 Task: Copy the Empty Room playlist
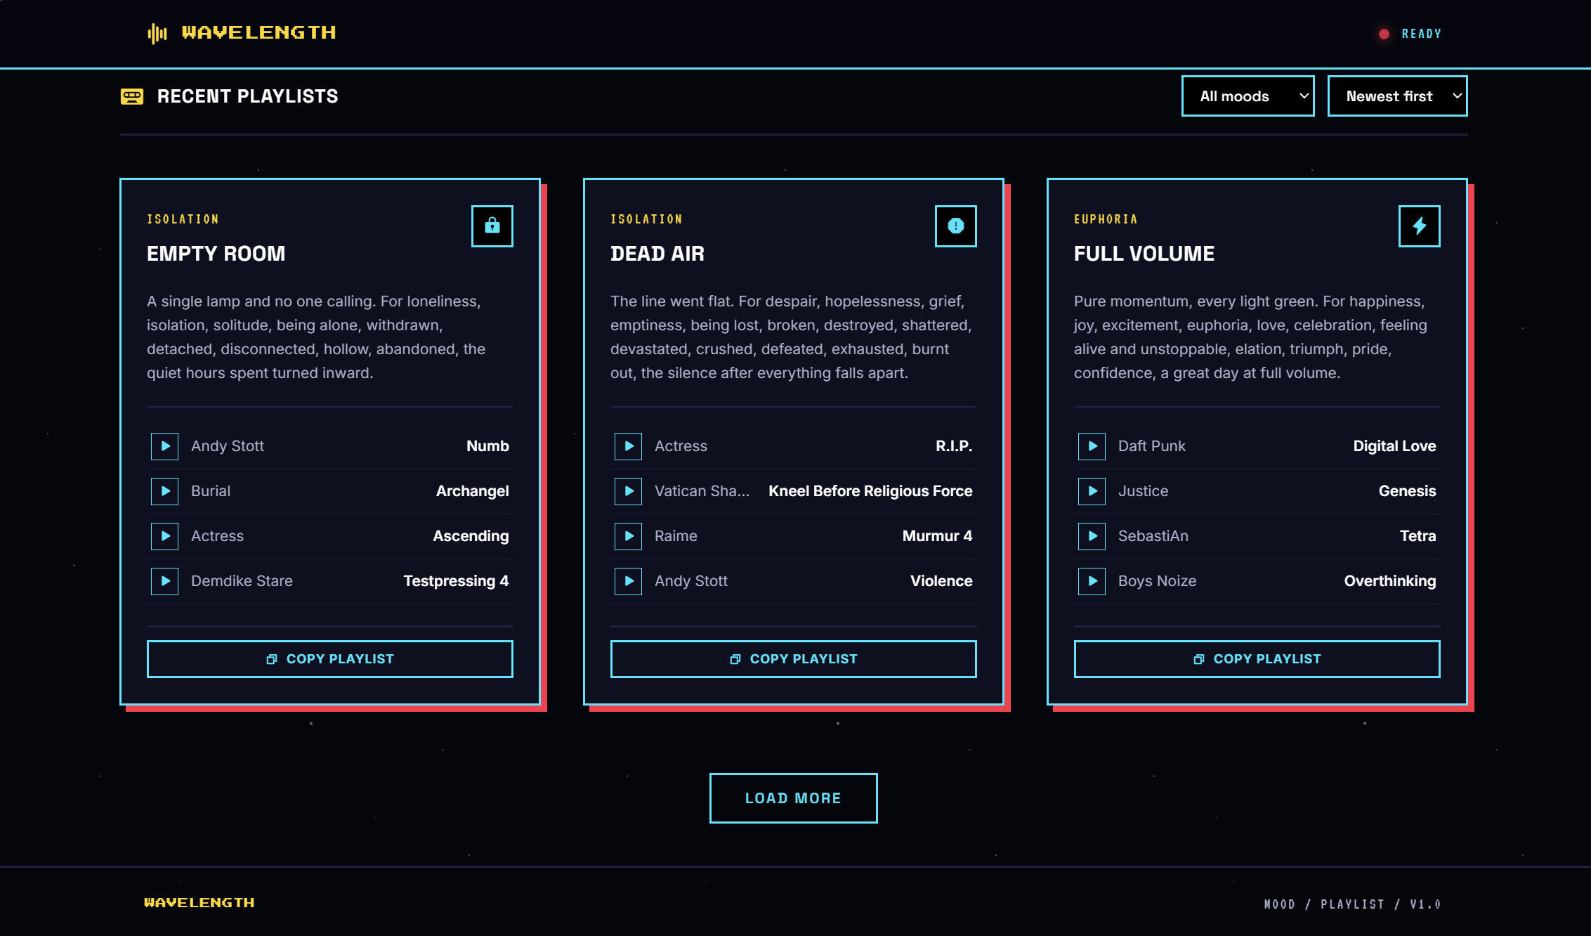click(329, 659)
